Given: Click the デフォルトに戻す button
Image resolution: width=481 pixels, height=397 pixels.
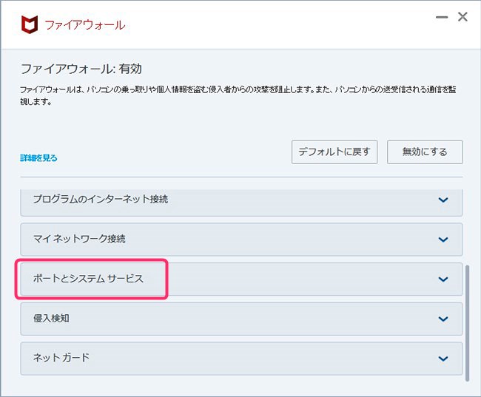Looking at the screenshot, I should click(x=334, y=152).
